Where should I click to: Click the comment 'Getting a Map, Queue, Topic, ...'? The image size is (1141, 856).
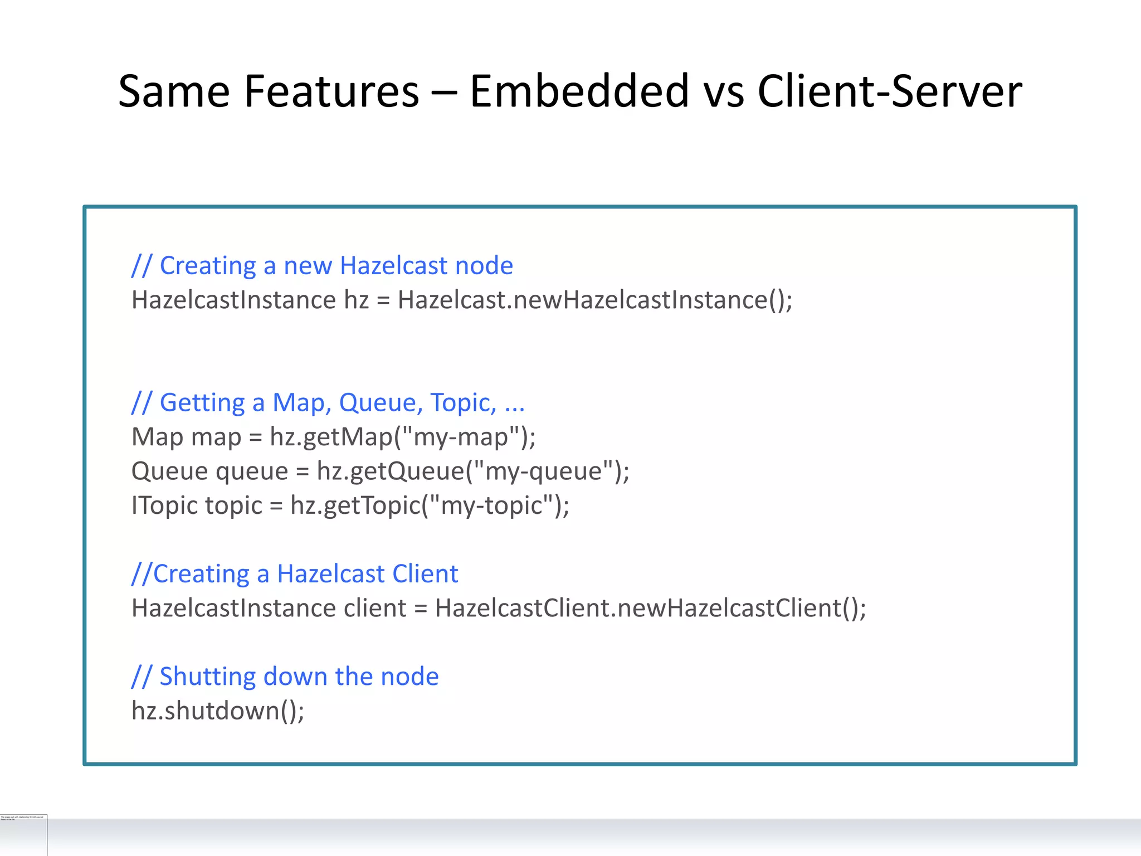coord(328,403)
